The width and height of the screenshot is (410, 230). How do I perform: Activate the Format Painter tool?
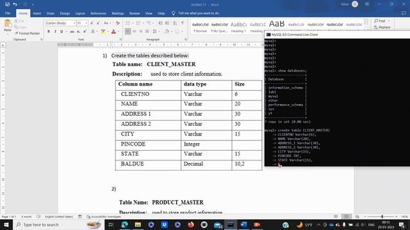coord(28,33)
